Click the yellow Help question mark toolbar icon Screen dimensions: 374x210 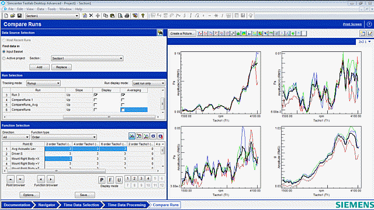143,16
